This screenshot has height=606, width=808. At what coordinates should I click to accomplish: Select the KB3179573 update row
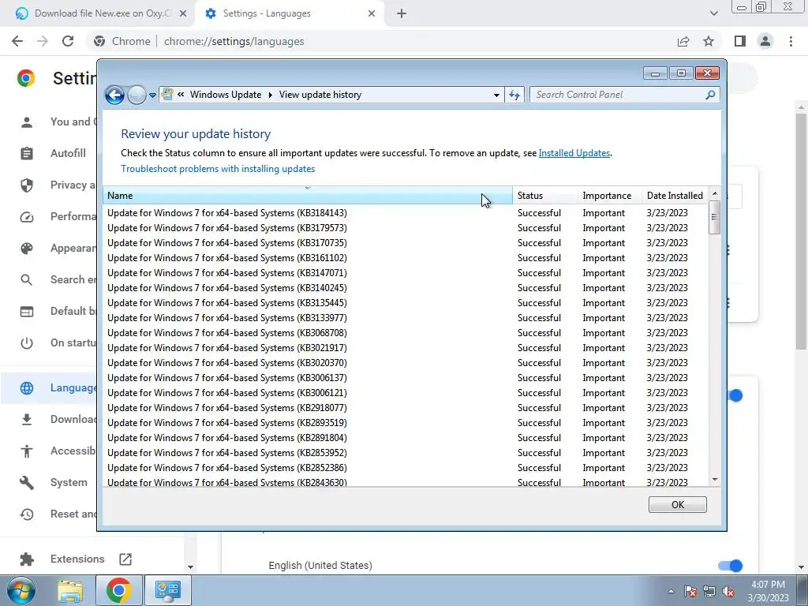pyautogui.click(x=405, y=228)
